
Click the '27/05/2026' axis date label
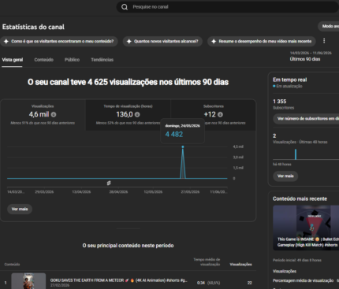[x=190, y=192]
